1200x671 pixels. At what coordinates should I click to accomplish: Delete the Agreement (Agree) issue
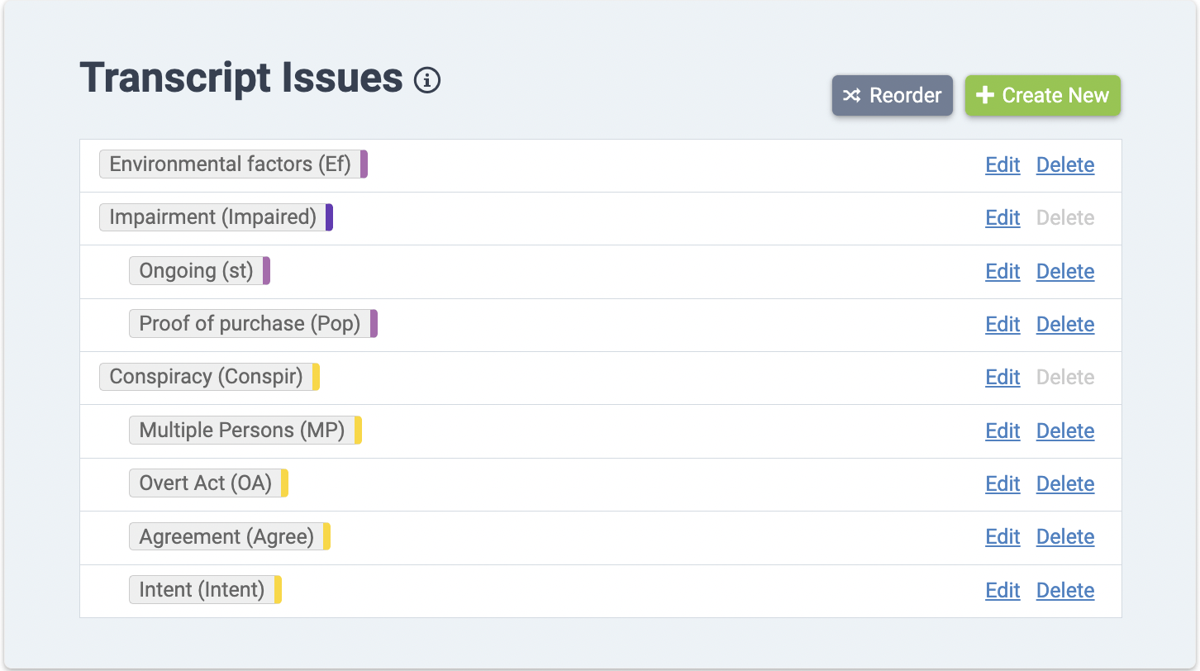[1064, 537]
